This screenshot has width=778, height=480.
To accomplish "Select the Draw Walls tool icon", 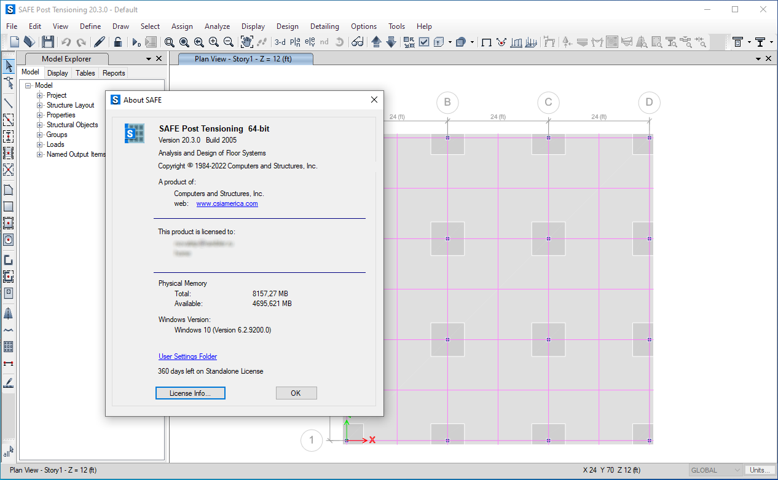I will (x=9, y=260).
